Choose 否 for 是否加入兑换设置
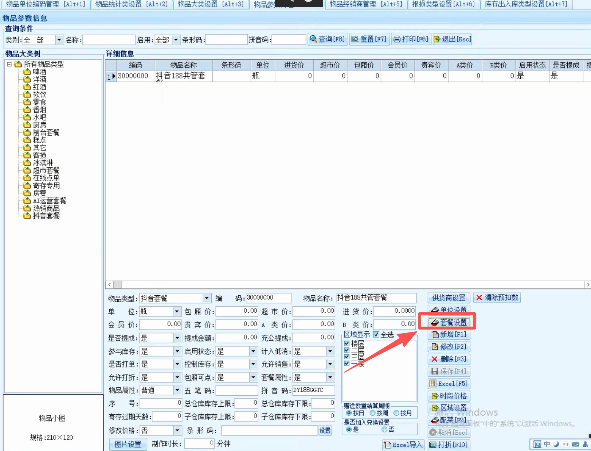 click(x=384, y=430)
